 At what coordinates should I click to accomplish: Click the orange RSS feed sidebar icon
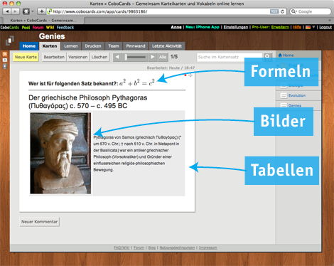click(5, 54)
